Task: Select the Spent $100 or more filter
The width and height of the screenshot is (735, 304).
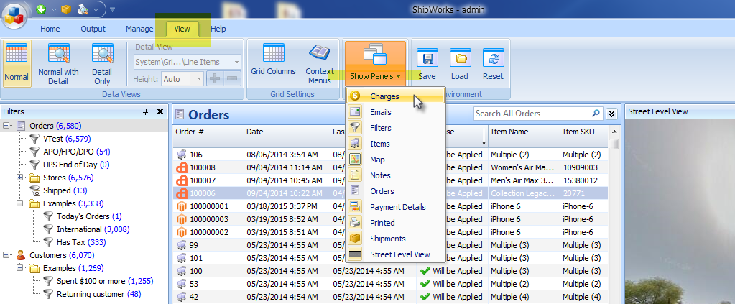Action: [x=98, y=281]
